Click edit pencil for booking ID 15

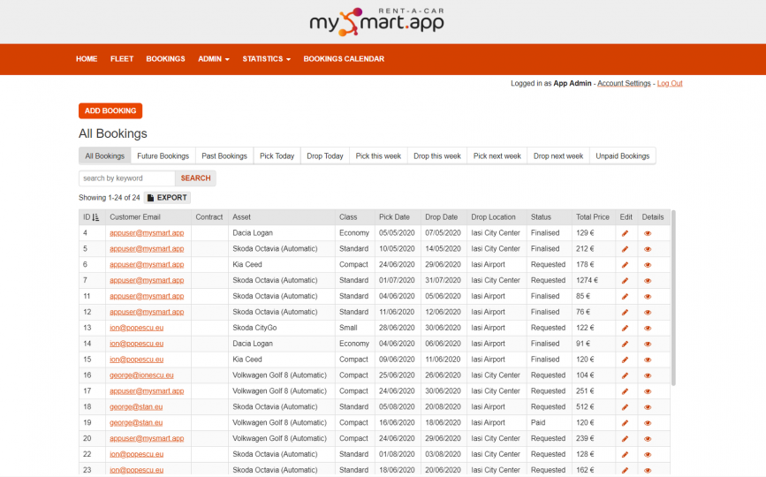pyautogui.click(x=625, y=360)
